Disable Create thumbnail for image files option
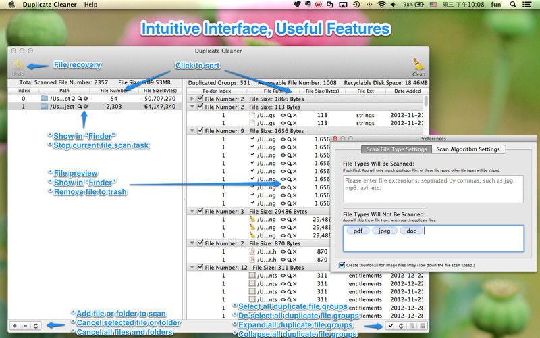540x338 pixels. [342, 265]
